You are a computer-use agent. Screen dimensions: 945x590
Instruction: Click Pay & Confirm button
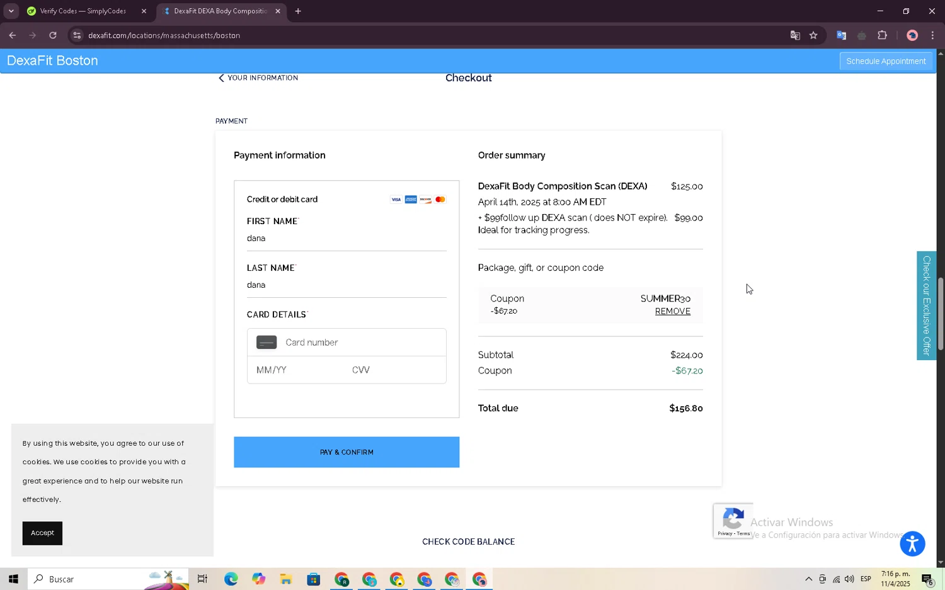coord(346,452)
